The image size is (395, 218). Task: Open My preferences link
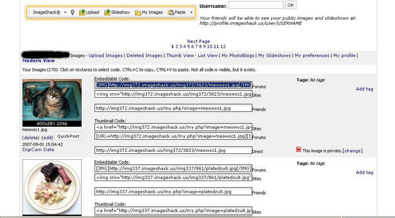tap(312, 56)
